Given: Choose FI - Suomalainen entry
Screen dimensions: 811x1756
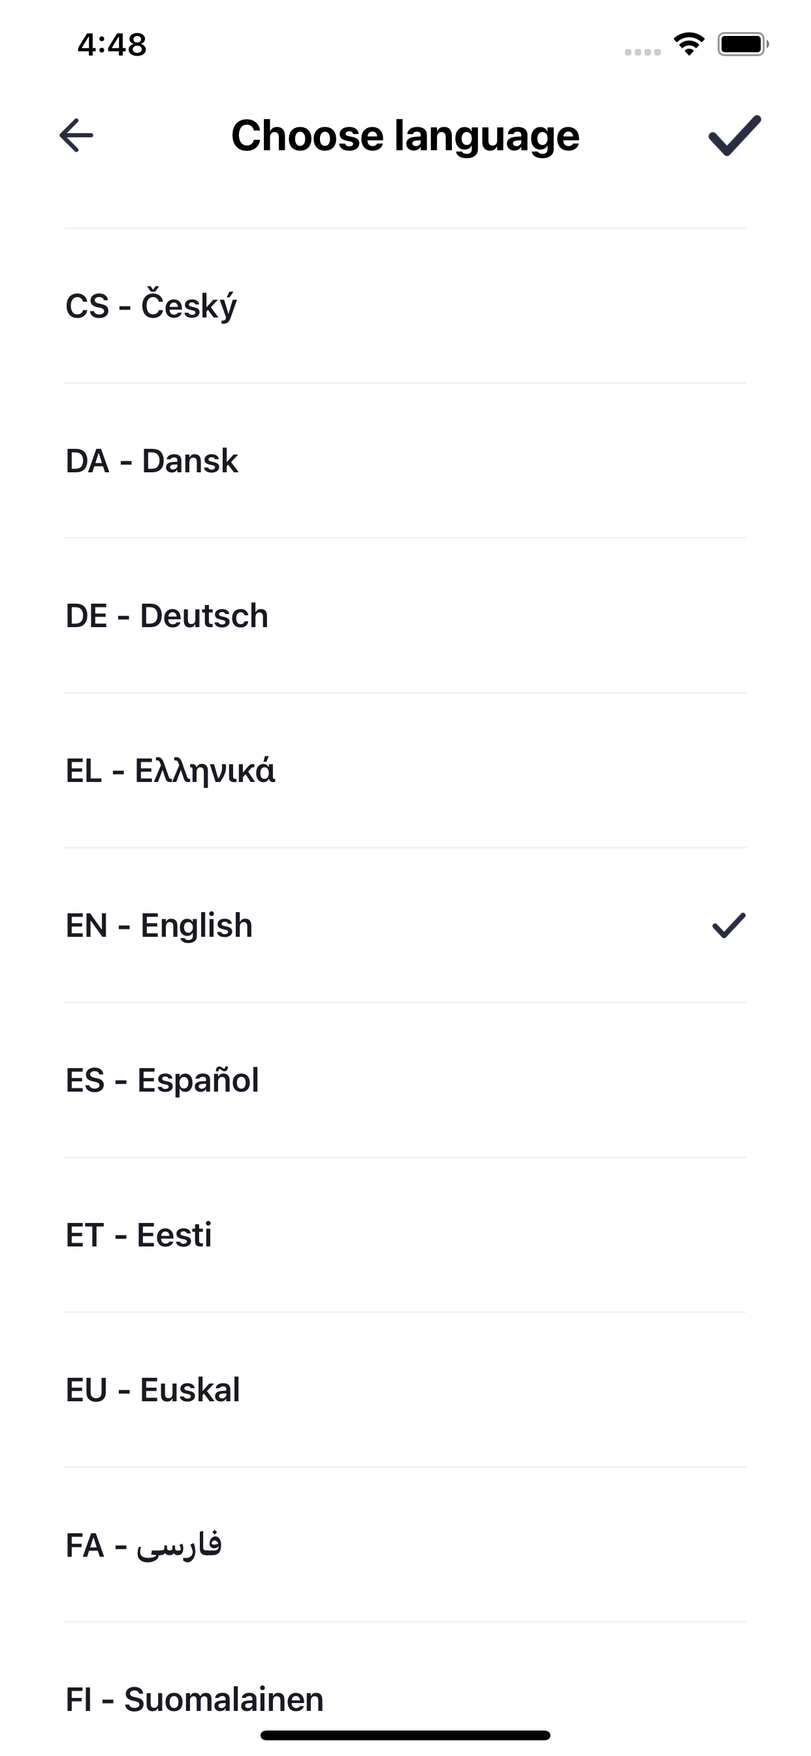Looking at the screenshot, I should [x=405, y=1689].
